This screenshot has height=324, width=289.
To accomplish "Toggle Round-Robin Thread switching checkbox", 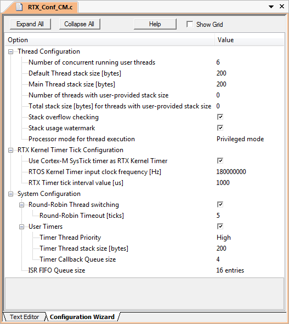I will (220, 205).
